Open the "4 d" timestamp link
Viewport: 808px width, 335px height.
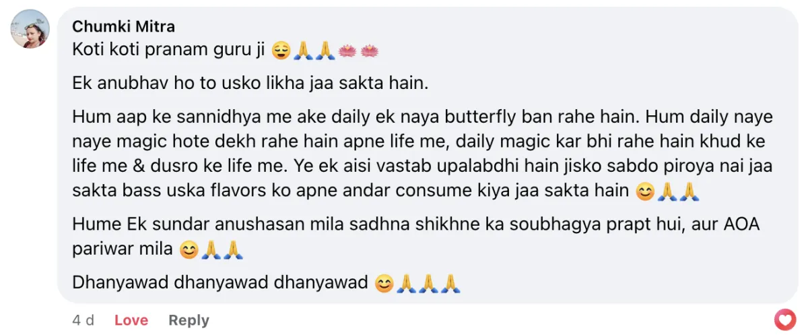(83, 320)
